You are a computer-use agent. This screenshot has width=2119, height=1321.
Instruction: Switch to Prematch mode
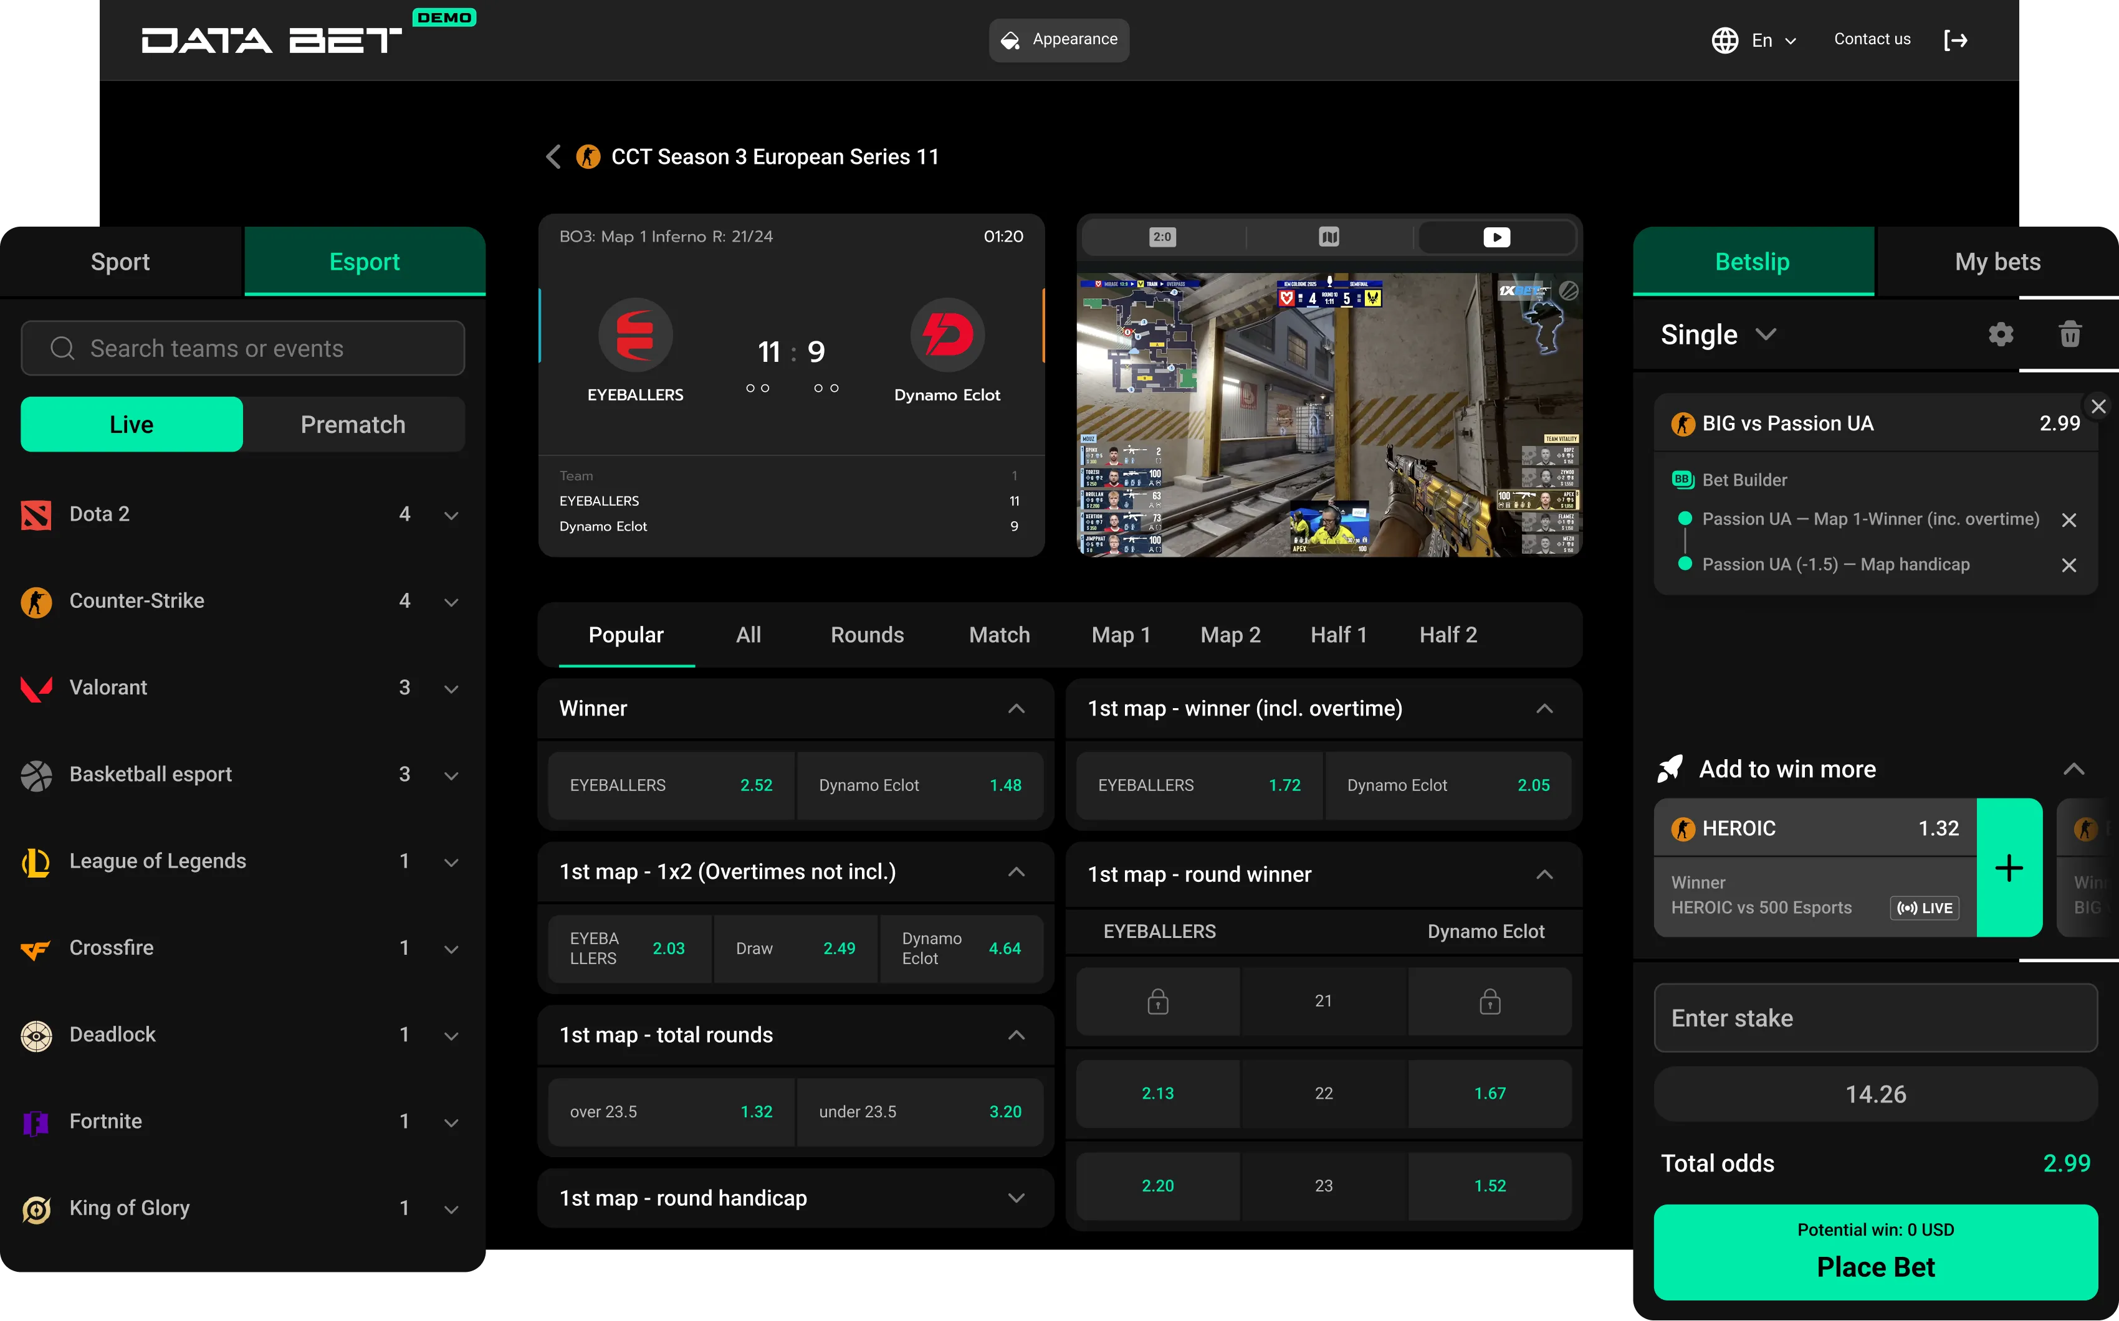pos(352,425)
